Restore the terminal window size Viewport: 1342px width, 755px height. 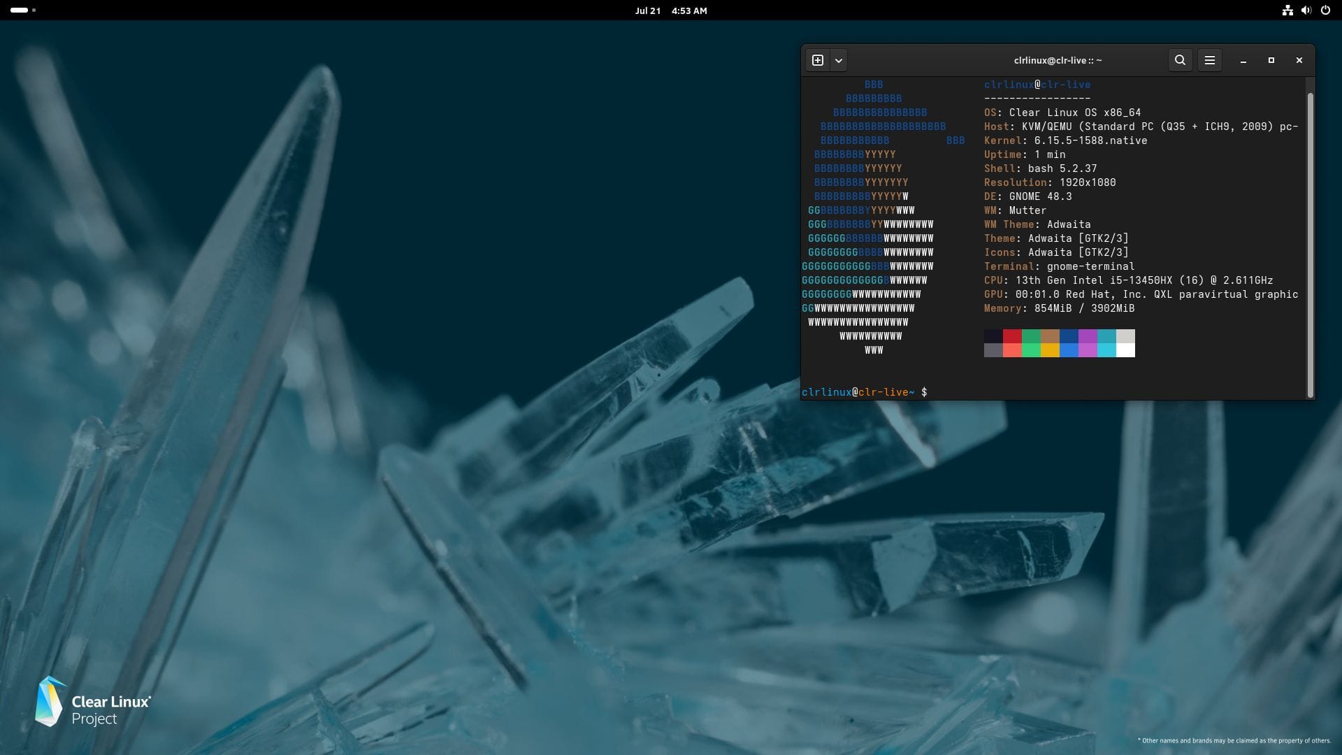(x=1271, y=61)
